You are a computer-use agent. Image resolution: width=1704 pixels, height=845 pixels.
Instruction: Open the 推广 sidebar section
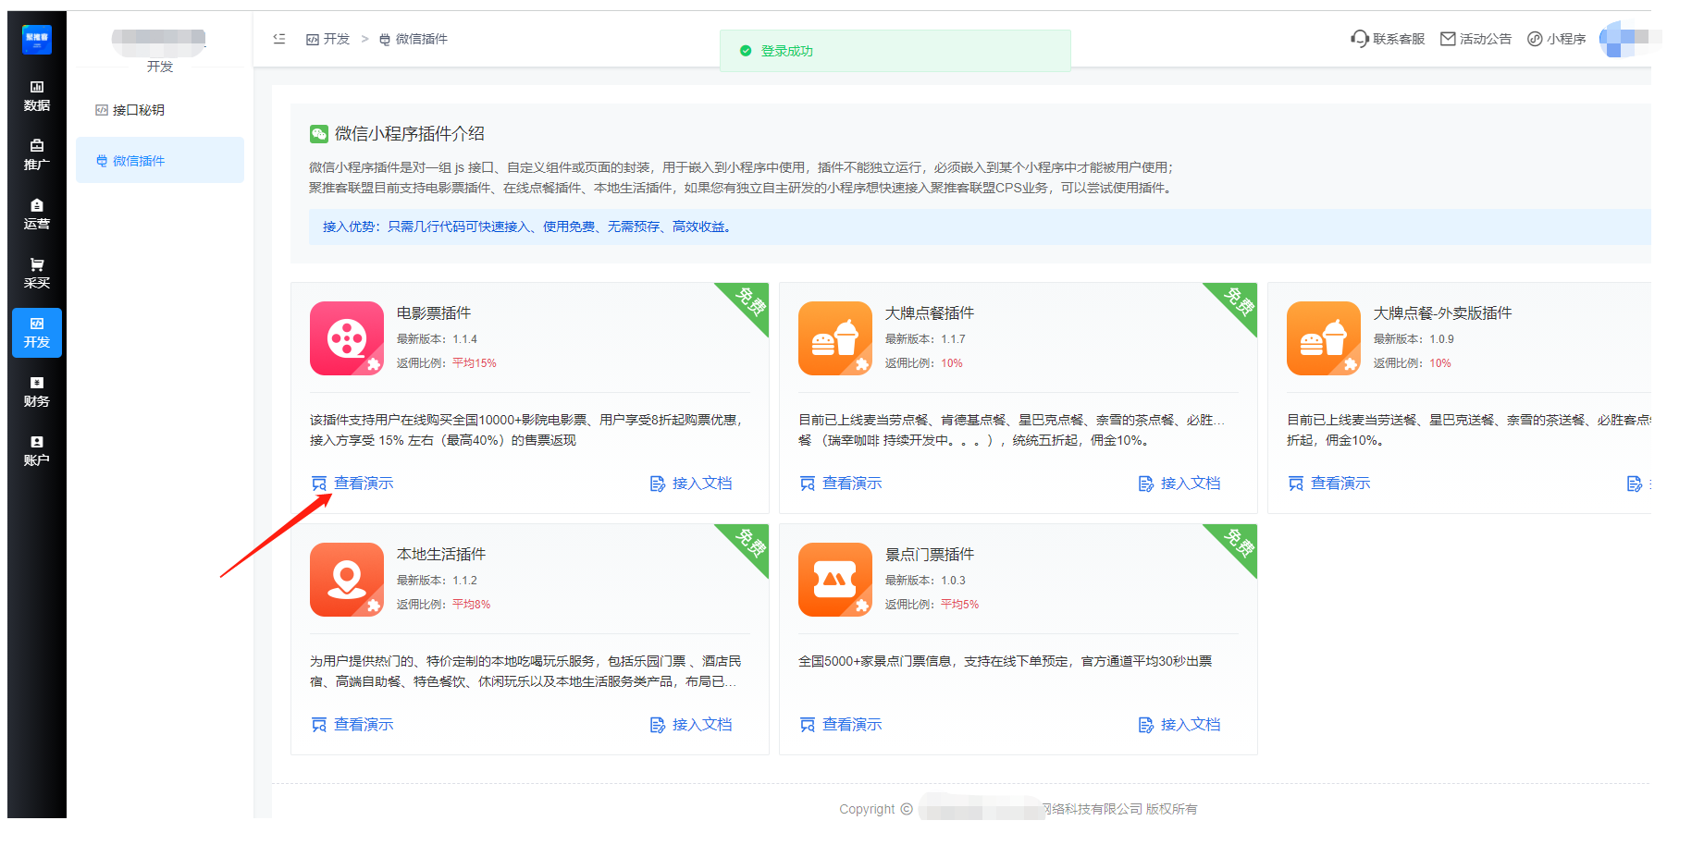pos(37,155)
